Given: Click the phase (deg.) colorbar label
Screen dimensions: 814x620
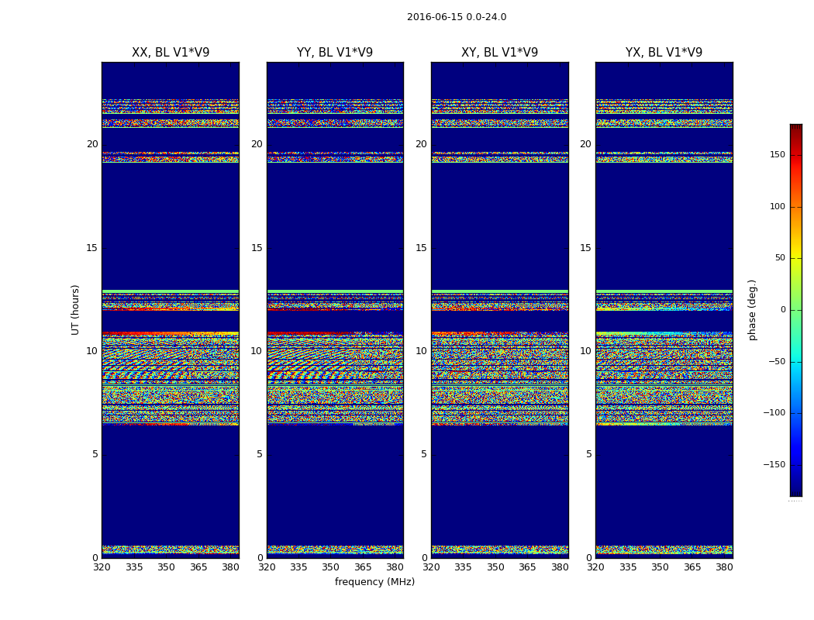Looking at the screenshot, I should pyautogui.click(x=752, y=310).
